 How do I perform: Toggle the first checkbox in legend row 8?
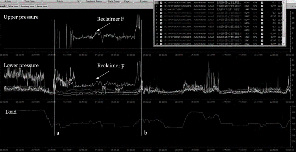(x=161, y=27)
